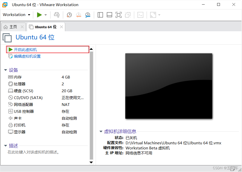This screenshot has height=172, width=242.
Task: Switch to the 主页 tab
Action: click(x=12, y=26)
